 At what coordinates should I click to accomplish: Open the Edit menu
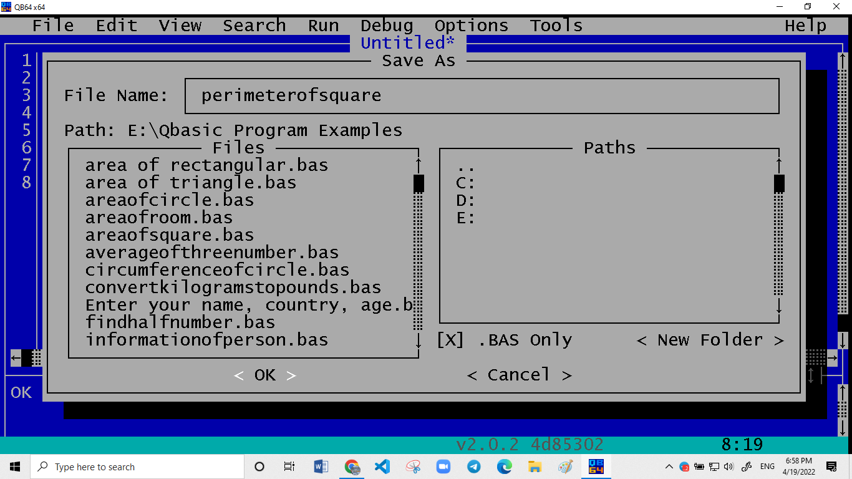[117, 26]
